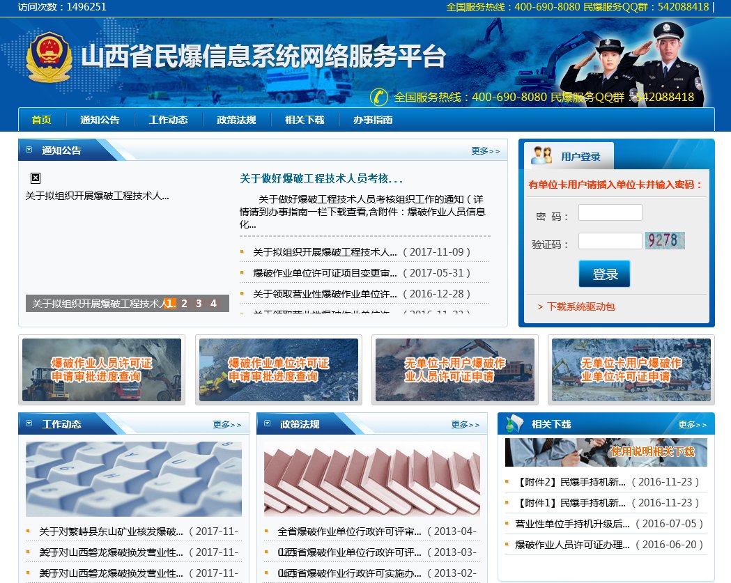
Task: Click the 密码 password input field
Action: [610, 212]
